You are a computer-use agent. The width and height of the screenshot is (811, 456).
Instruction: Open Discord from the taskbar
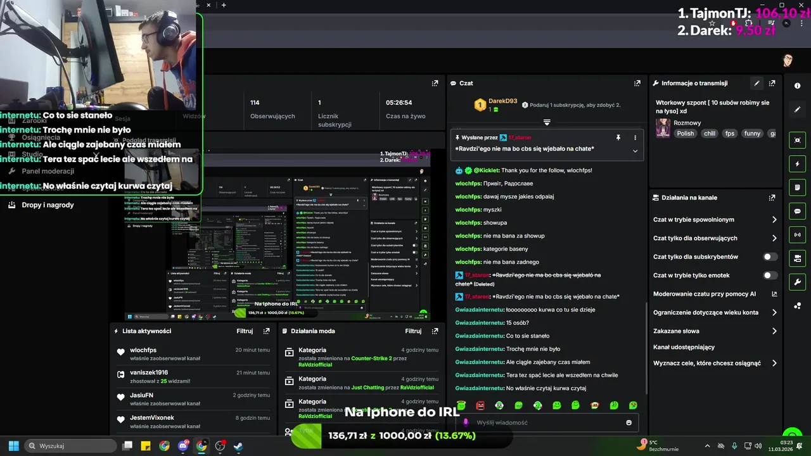[x=183, y=446]
